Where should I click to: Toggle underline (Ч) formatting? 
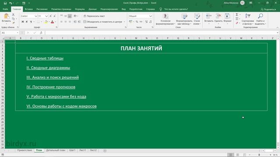point(31,22)
